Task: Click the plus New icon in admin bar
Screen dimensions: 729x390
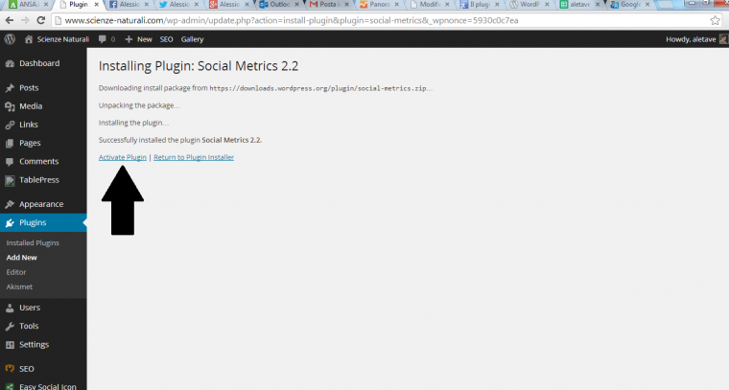Action: [129, 39]
